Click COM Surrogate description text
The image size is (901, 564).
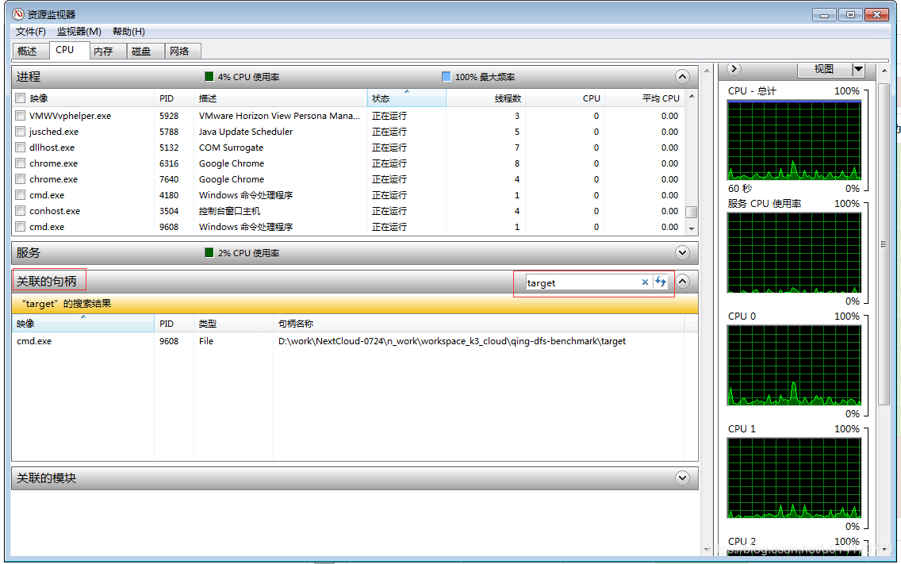coord(231,148)
